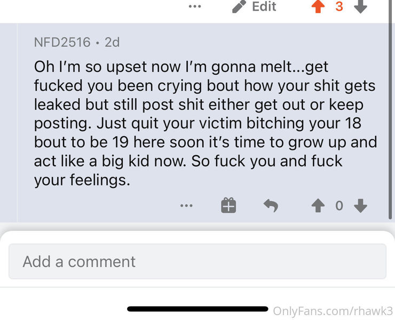Downvote the NFD2516 comment
This screenshot has height=320, width=395.
click(361, 206)
